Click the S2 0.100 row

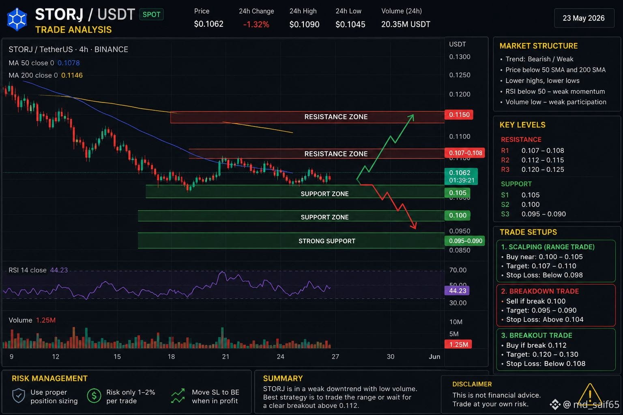(x=520, y=205)
